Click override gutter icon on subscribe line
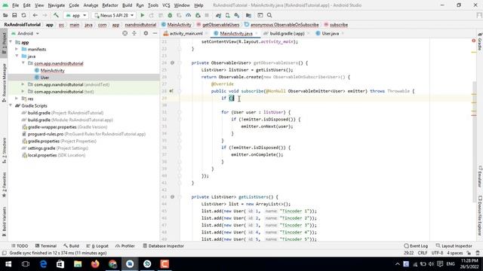Viewport: 483px width, 271px height. (x=171, y=91)
